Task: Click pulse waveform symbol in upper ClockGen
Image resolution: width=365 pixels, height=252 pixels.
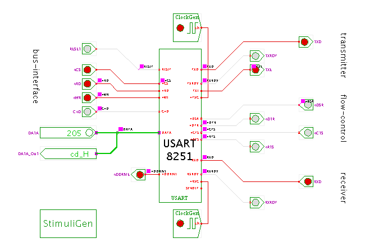Action: (x=193, y=28)
